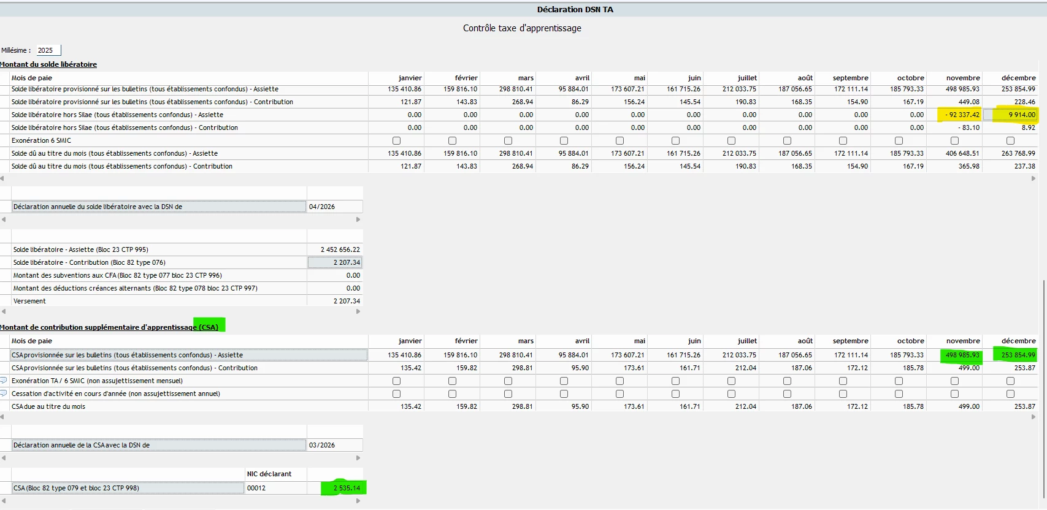Enable Exonération TA / 6 SMIC for juin
The image size is (1047, 510).
point(675,381)
